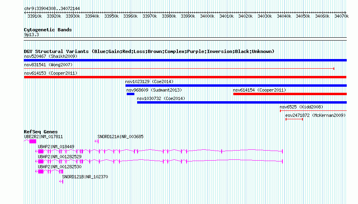Open the esv2471872 (McKernan2009) label
358x204 pixels.
point(315,115)
